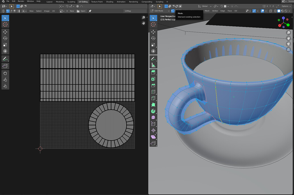Open the Viewport Shading dropdown arrow
The height and width of the screenshot is (195, 294).
(x=289, y=11)
